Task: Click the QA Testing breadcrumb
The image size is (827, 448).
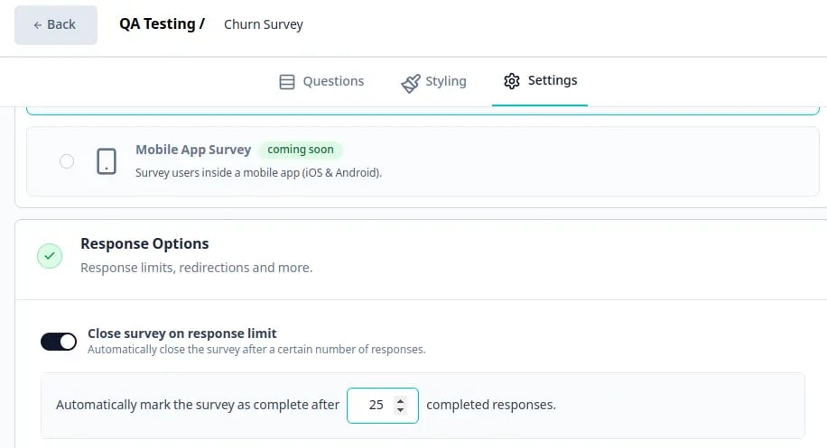Action: click(x=162, y=24)
